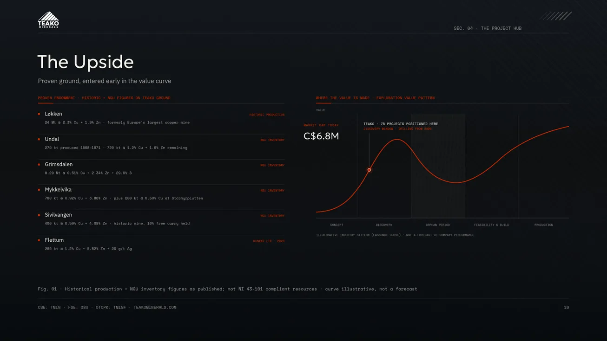
Task: Click the C$6.8M market cap figure
Action: (321, 136)
